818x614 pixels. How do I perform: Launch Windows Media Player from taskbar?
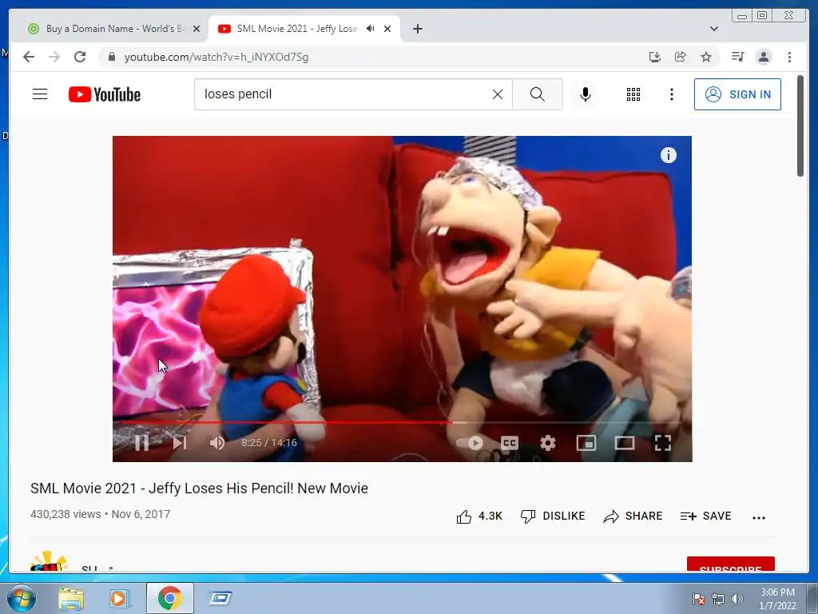pos(118,599)
